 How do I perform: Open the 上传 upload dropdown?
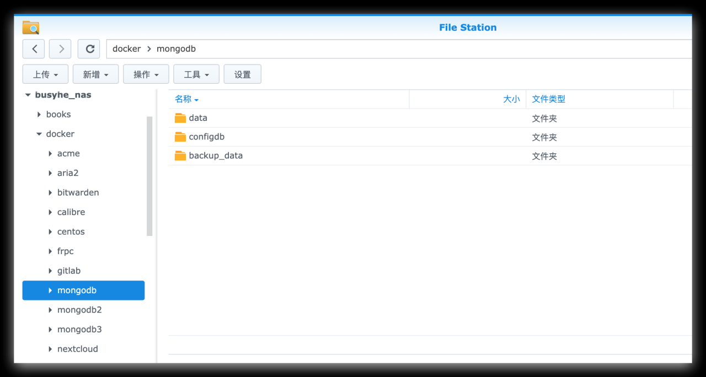click(45, 74)
